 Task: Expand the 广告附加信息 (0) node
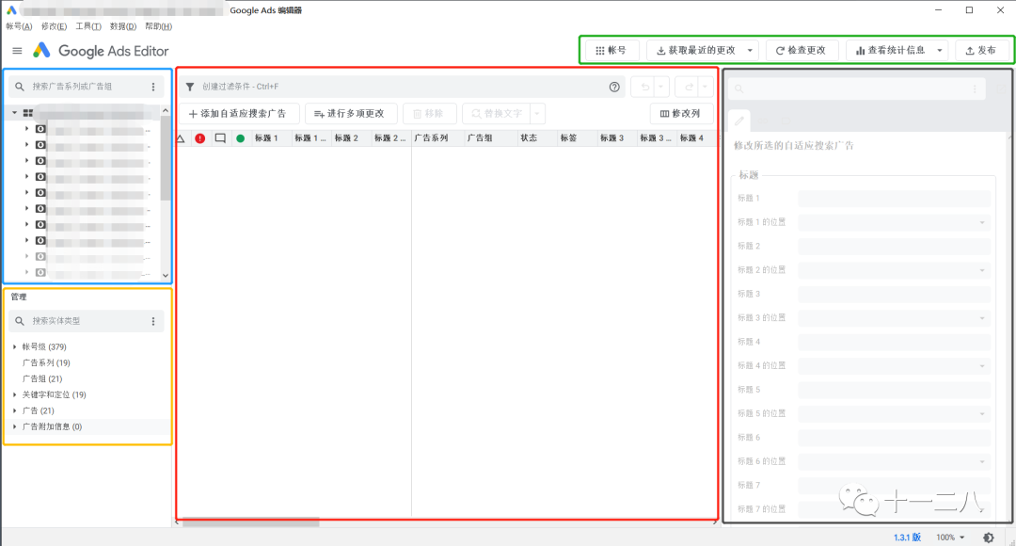click(x=15, y=426)
